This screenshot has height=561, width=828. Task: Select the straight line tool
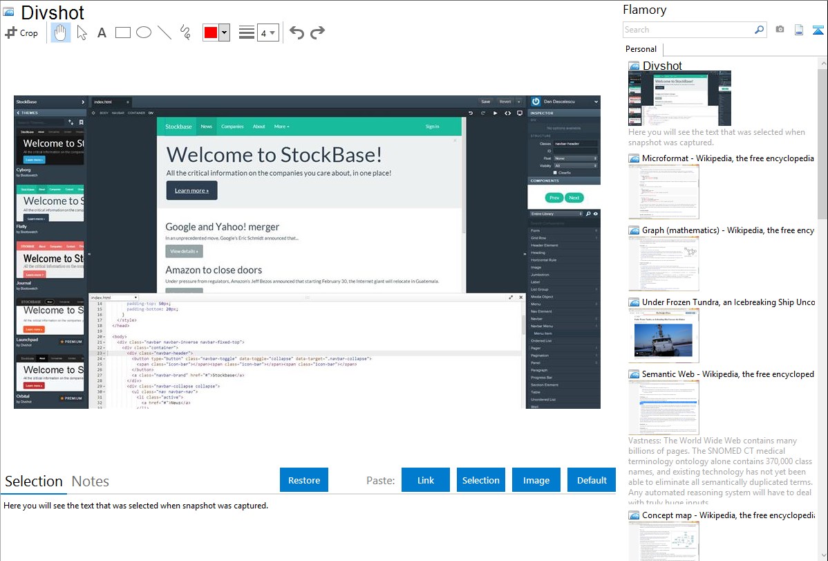pyautogui.click(x=164, y=33)
